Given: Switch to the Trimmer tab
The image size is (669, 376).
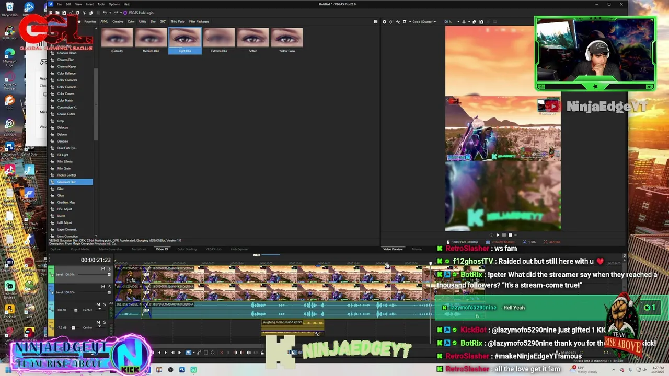Looking at the screenshot, I should coord(417,249).
